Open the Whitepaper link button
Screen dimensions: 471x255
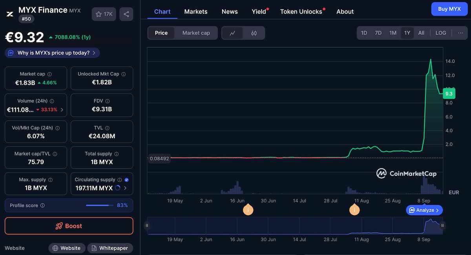[110, 248]
